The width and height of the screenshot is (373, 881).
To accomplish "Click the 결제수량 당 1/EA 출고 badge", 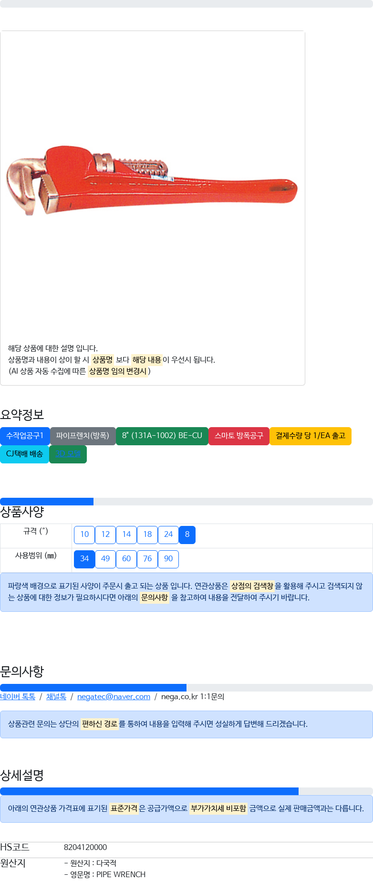I will (x=311, y=436).
